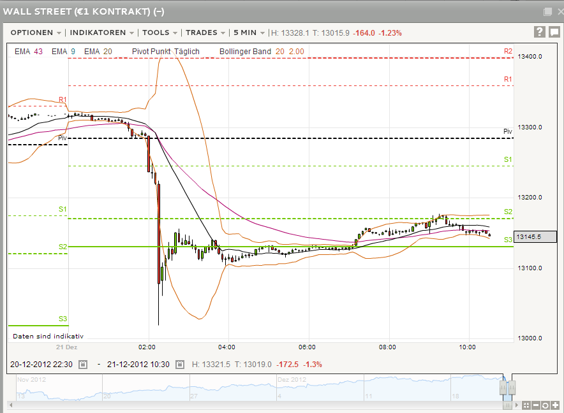Select the EMA 9 indicator label
The width and height of the screenshot is (564, 413).
click(63, 52)
